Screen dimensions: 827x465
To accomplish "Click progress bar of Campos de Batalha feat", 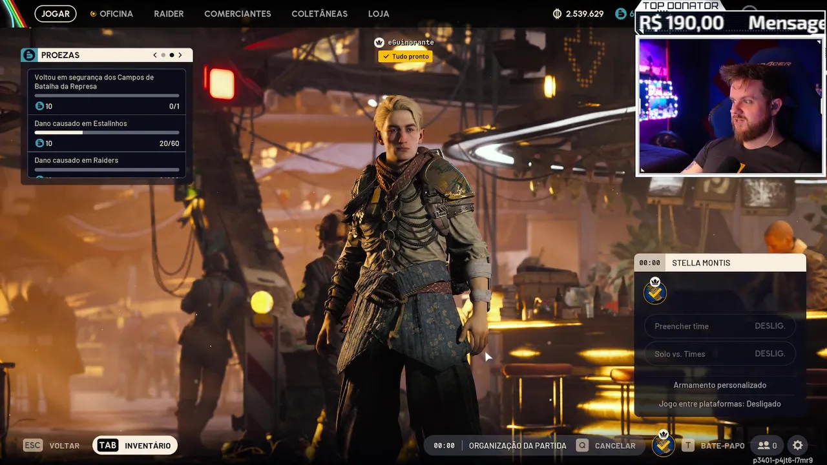I will pyautogui.click(x=107, y=96).
